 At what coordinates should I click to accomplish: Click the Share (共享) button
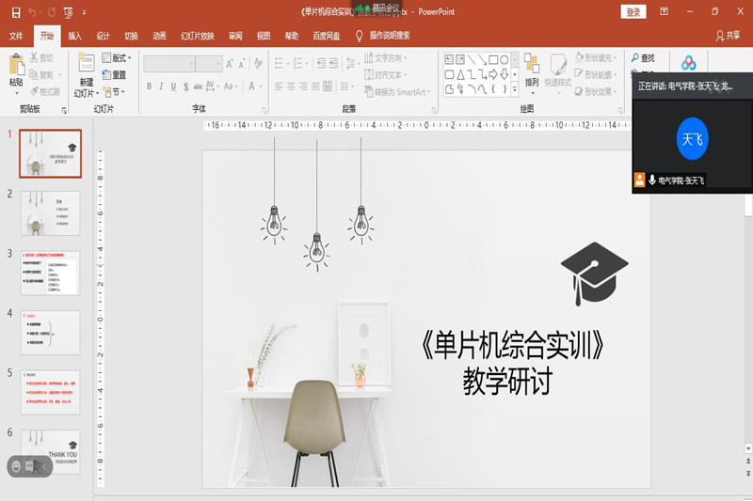(x=727, y=36)
